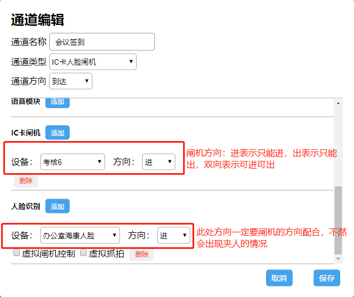The image size is (354, 297).
Task: Enable the 虚拟闸机控制 checkbox
Action: coord(17,253)
